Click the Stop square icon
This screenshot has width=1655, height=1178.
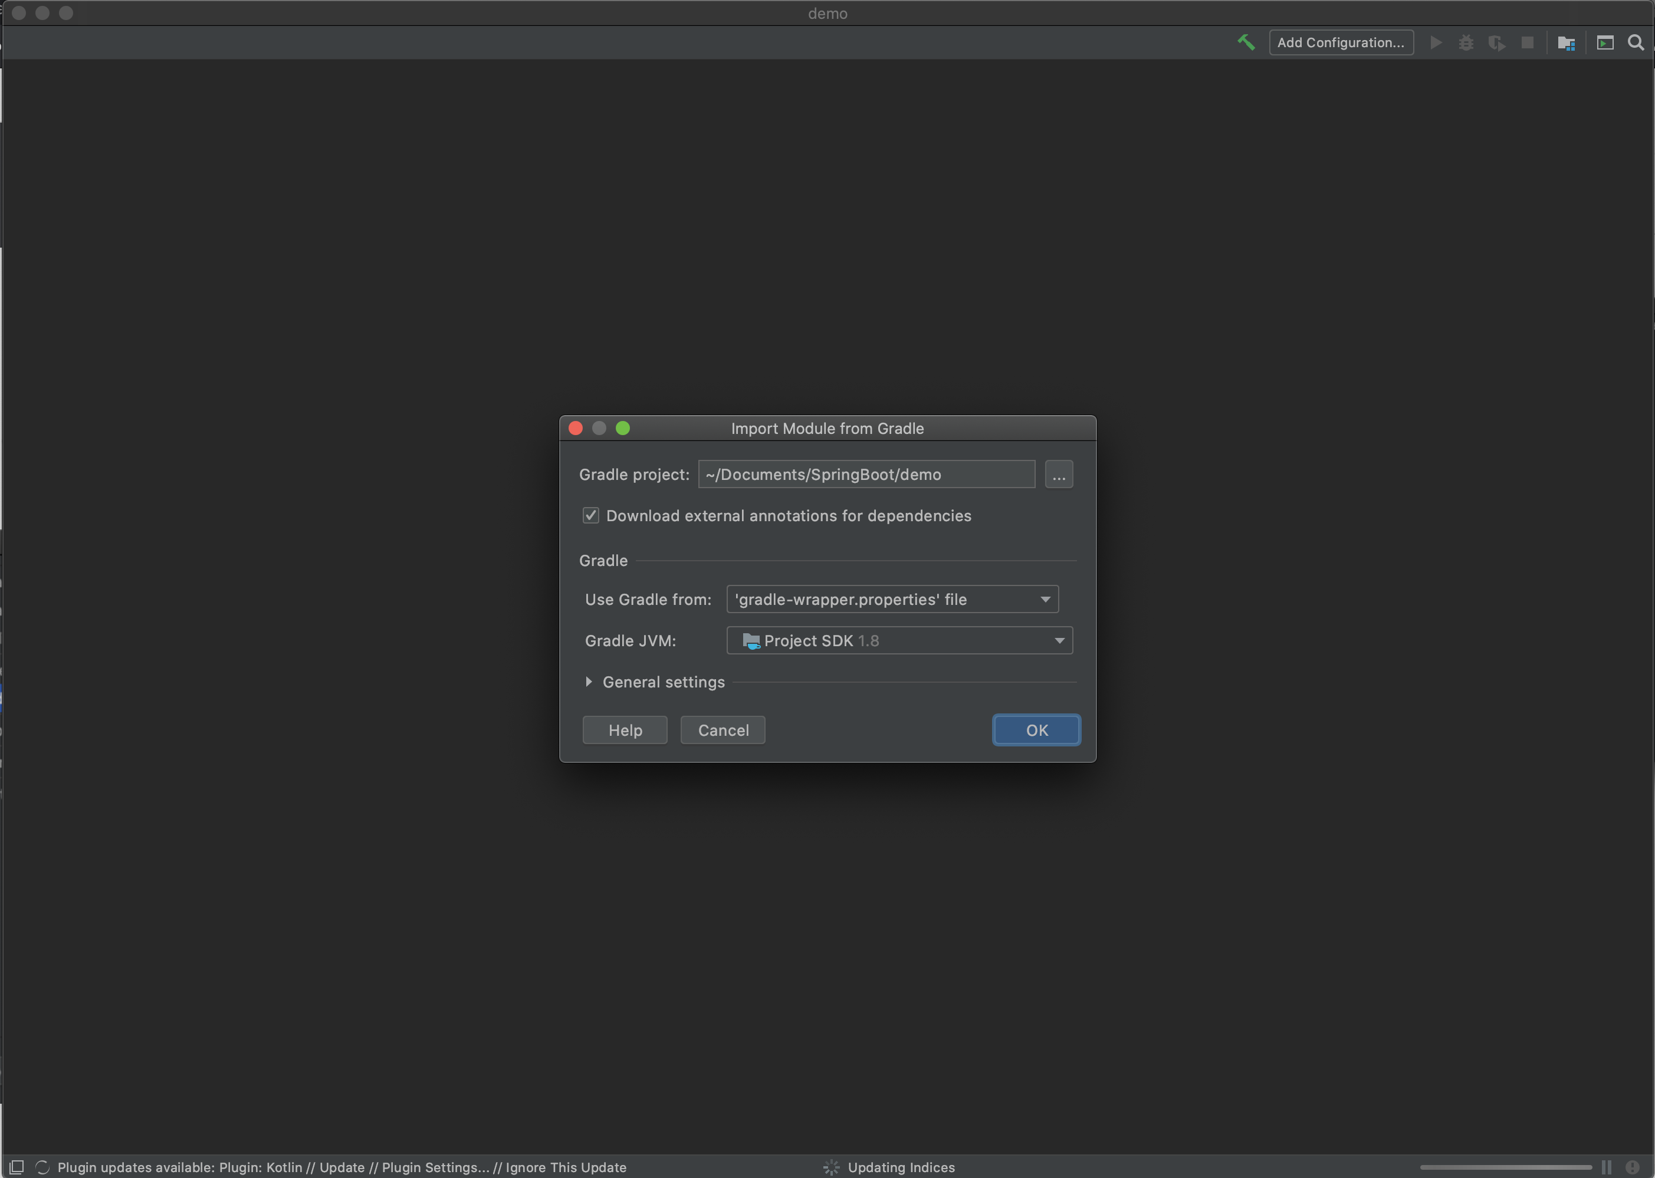[x=1527, y=42]
